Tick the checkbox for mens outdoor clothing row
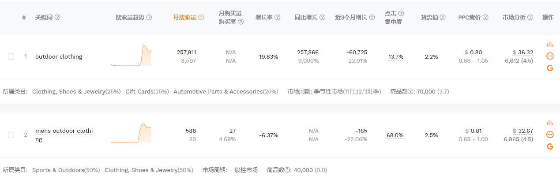This screenshot has height=180, width=560. coord(11,135)
